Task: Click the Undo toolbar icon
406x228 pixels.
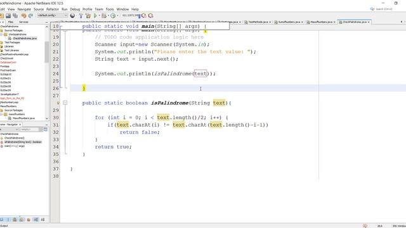Action: [x=24, y=16]
